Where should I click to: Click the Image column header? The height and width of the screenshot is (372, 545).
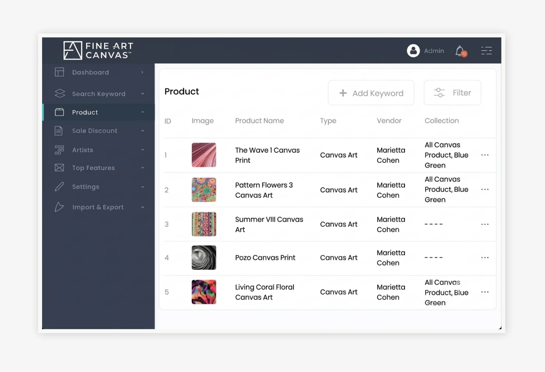pyautogui.click(x=202, y=121)
